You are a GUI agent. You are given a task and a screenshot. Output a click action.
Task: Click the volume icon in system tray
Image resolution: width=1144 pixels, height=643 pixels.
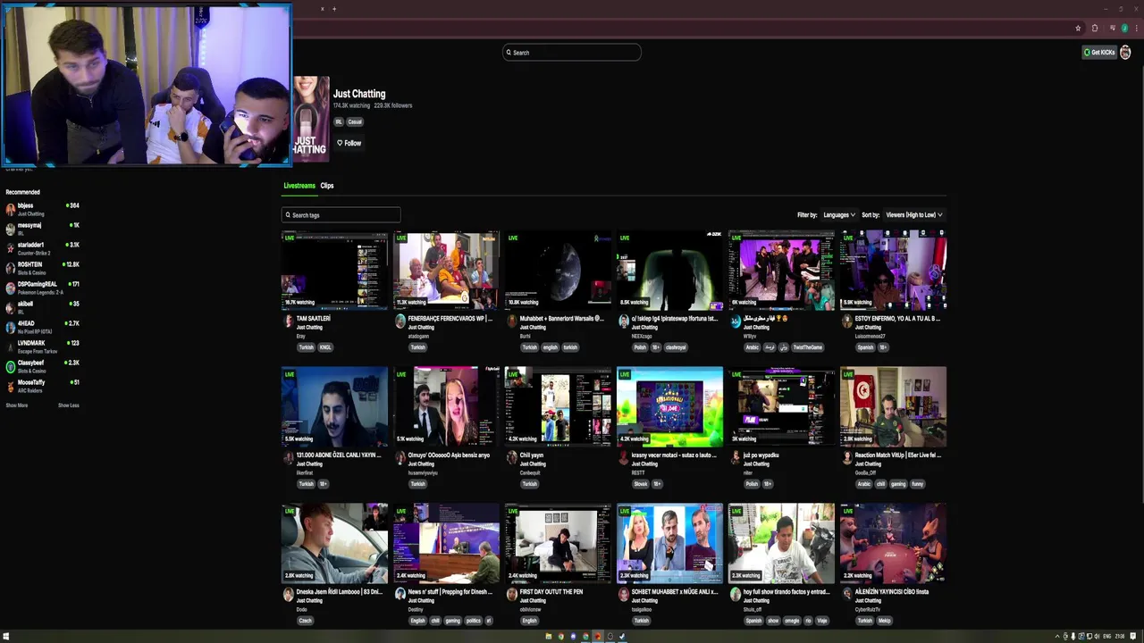tap(1095, 637)
